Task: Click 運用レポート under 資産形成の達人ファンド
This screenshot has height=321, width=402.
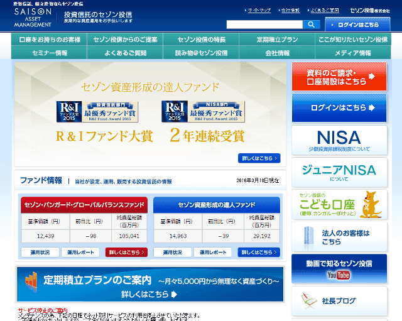Action: click(x=213, y=253)
